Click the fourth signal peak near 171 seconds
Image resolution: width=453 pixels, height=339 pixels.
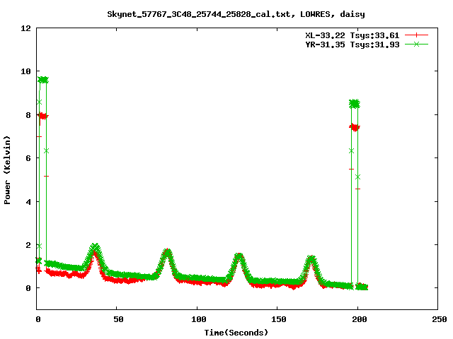pyautogui.click(x=311, y=261)
